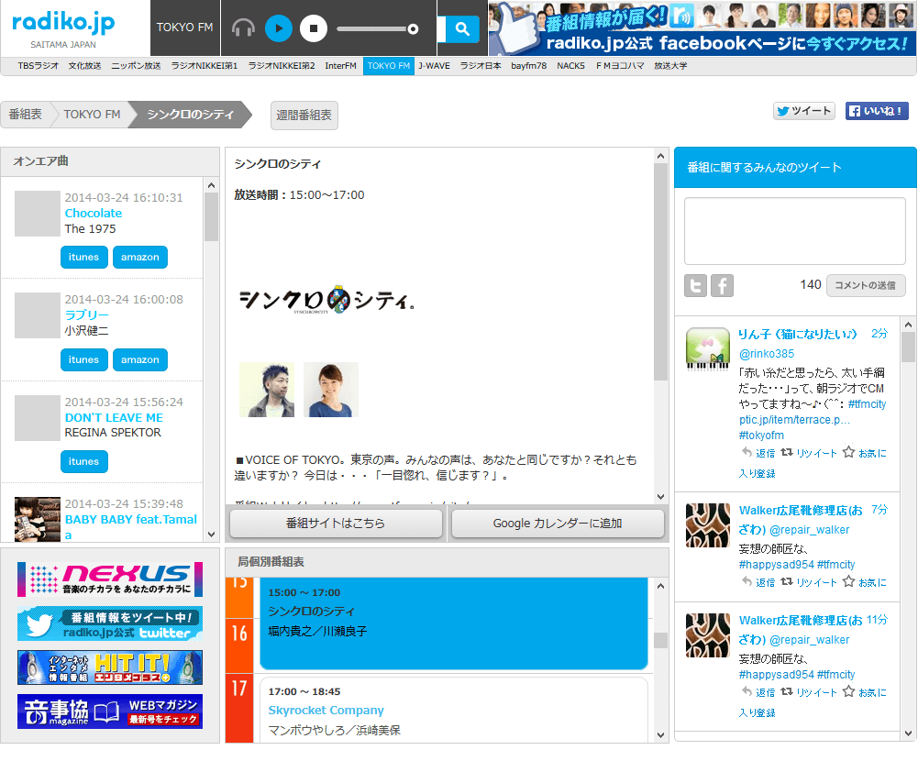Click 返信 reply on りん子 tweet

click(758, 453)
